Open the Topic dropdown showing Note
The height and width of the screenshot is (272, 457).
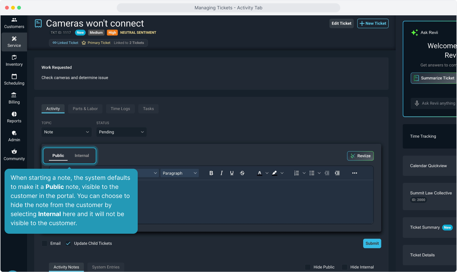pos(66,132)
